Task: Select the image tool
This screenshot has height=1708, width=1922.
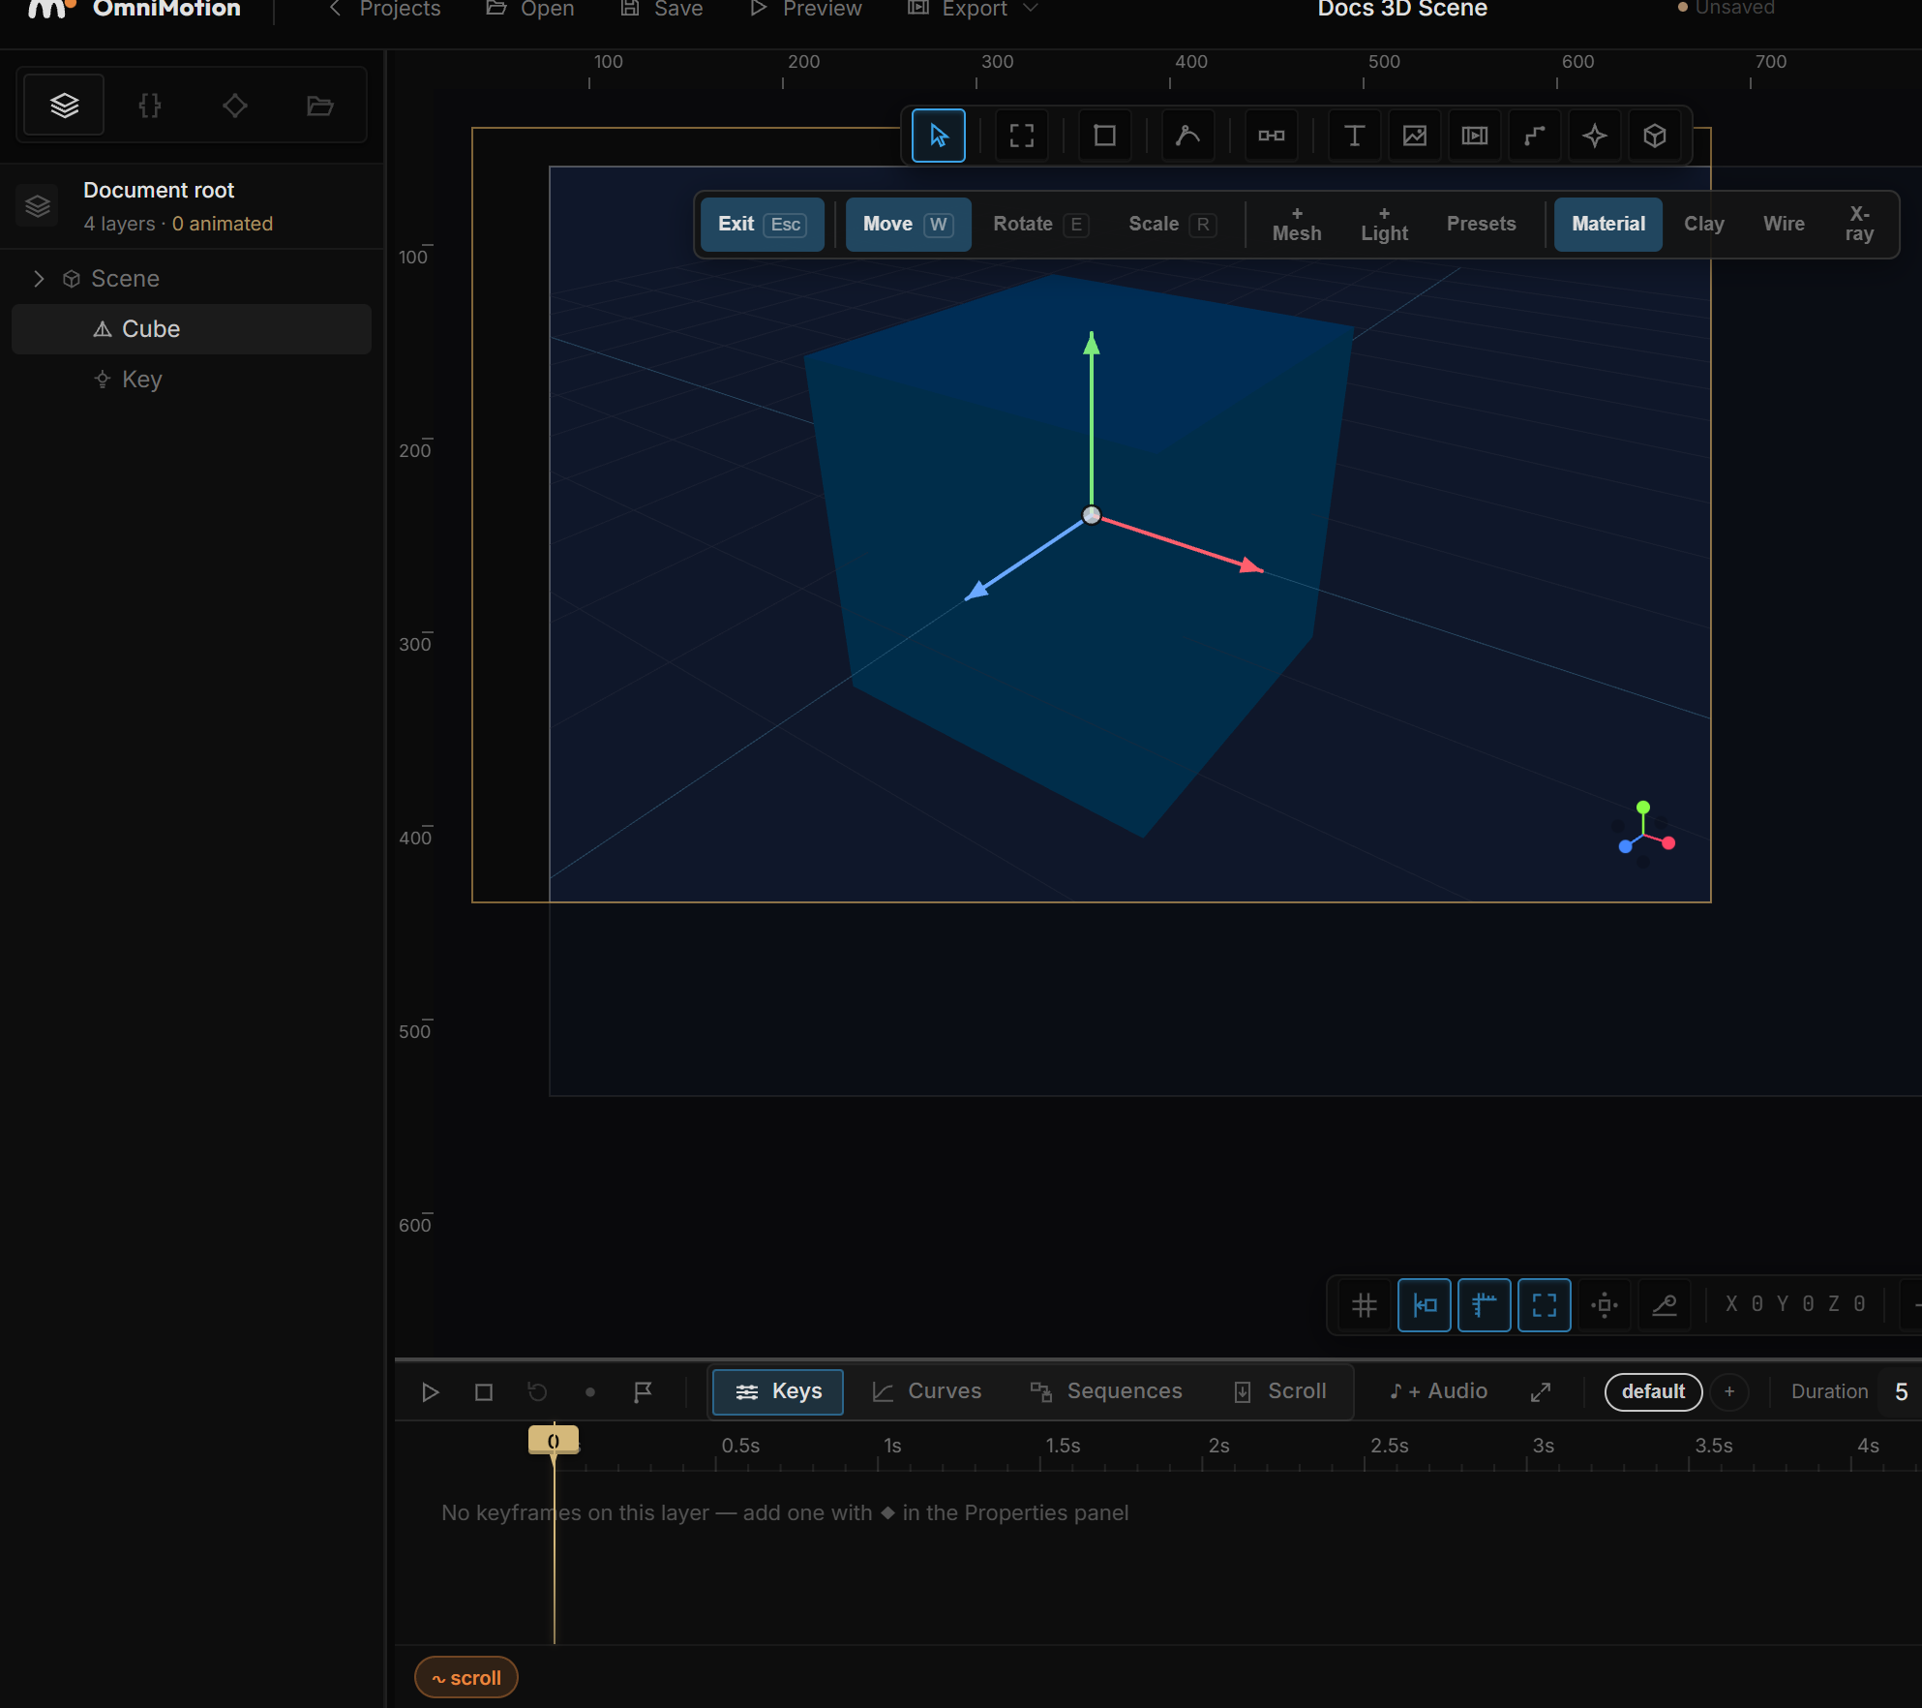Action: pos(1414,136)
